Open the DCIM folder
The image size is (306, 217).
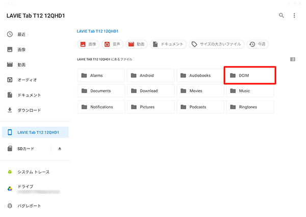click(x=250, y=76)
